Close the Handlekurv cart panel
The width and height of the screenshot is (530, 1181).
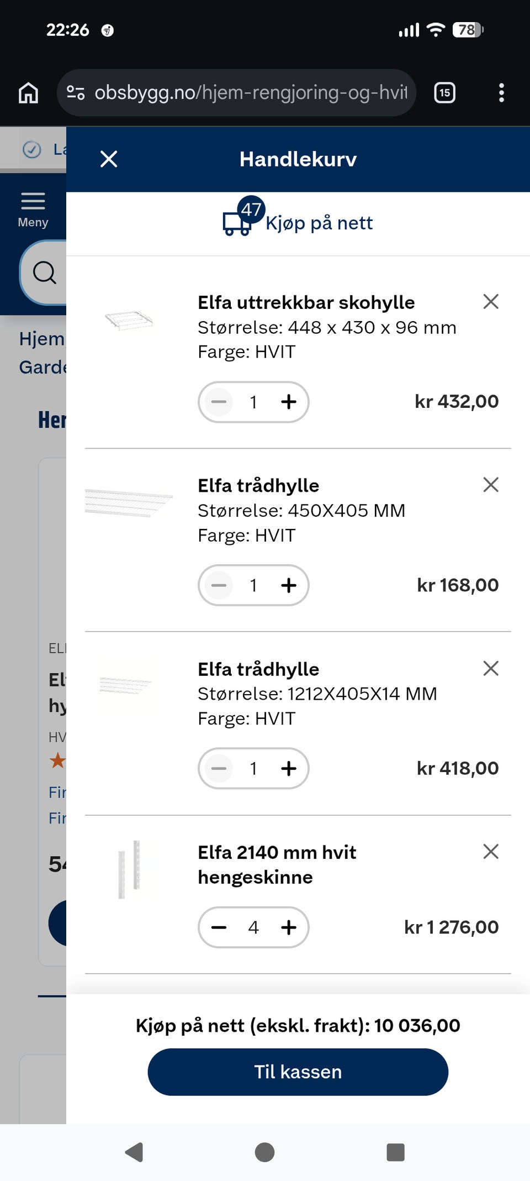point(109,159)
